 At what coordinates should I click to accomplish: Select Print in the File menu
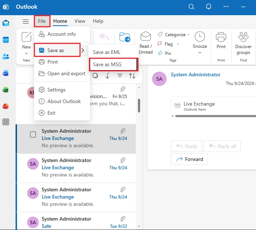62,62
